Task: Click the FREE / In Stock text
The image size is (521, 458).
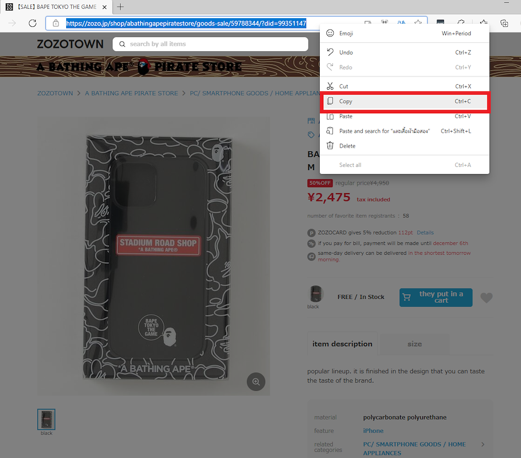Action: 361,297
